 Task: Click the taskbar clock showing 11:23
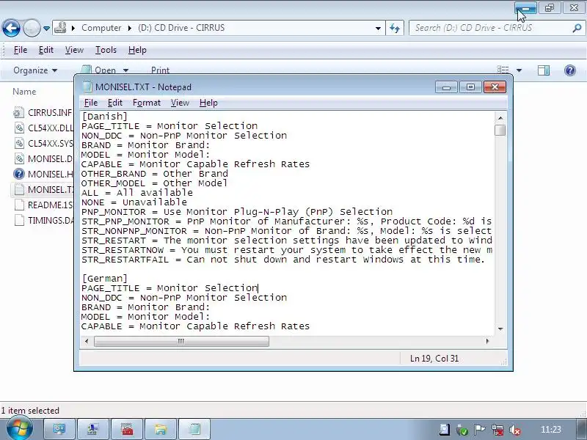[x=551, y=429]
